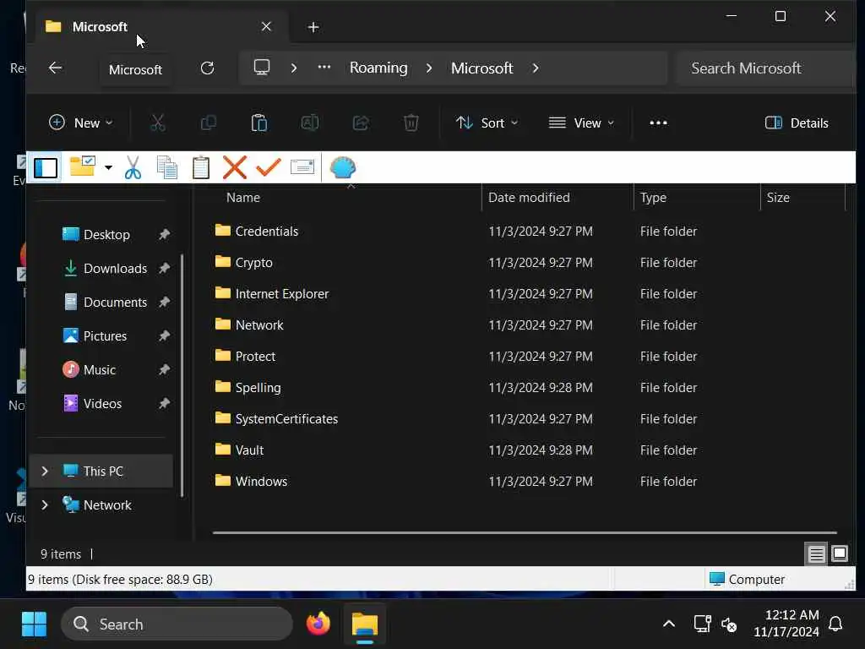Click the breadcrumb ellipsis for hidden path
The width and height of the screenshot is (865, 649).
324,68
